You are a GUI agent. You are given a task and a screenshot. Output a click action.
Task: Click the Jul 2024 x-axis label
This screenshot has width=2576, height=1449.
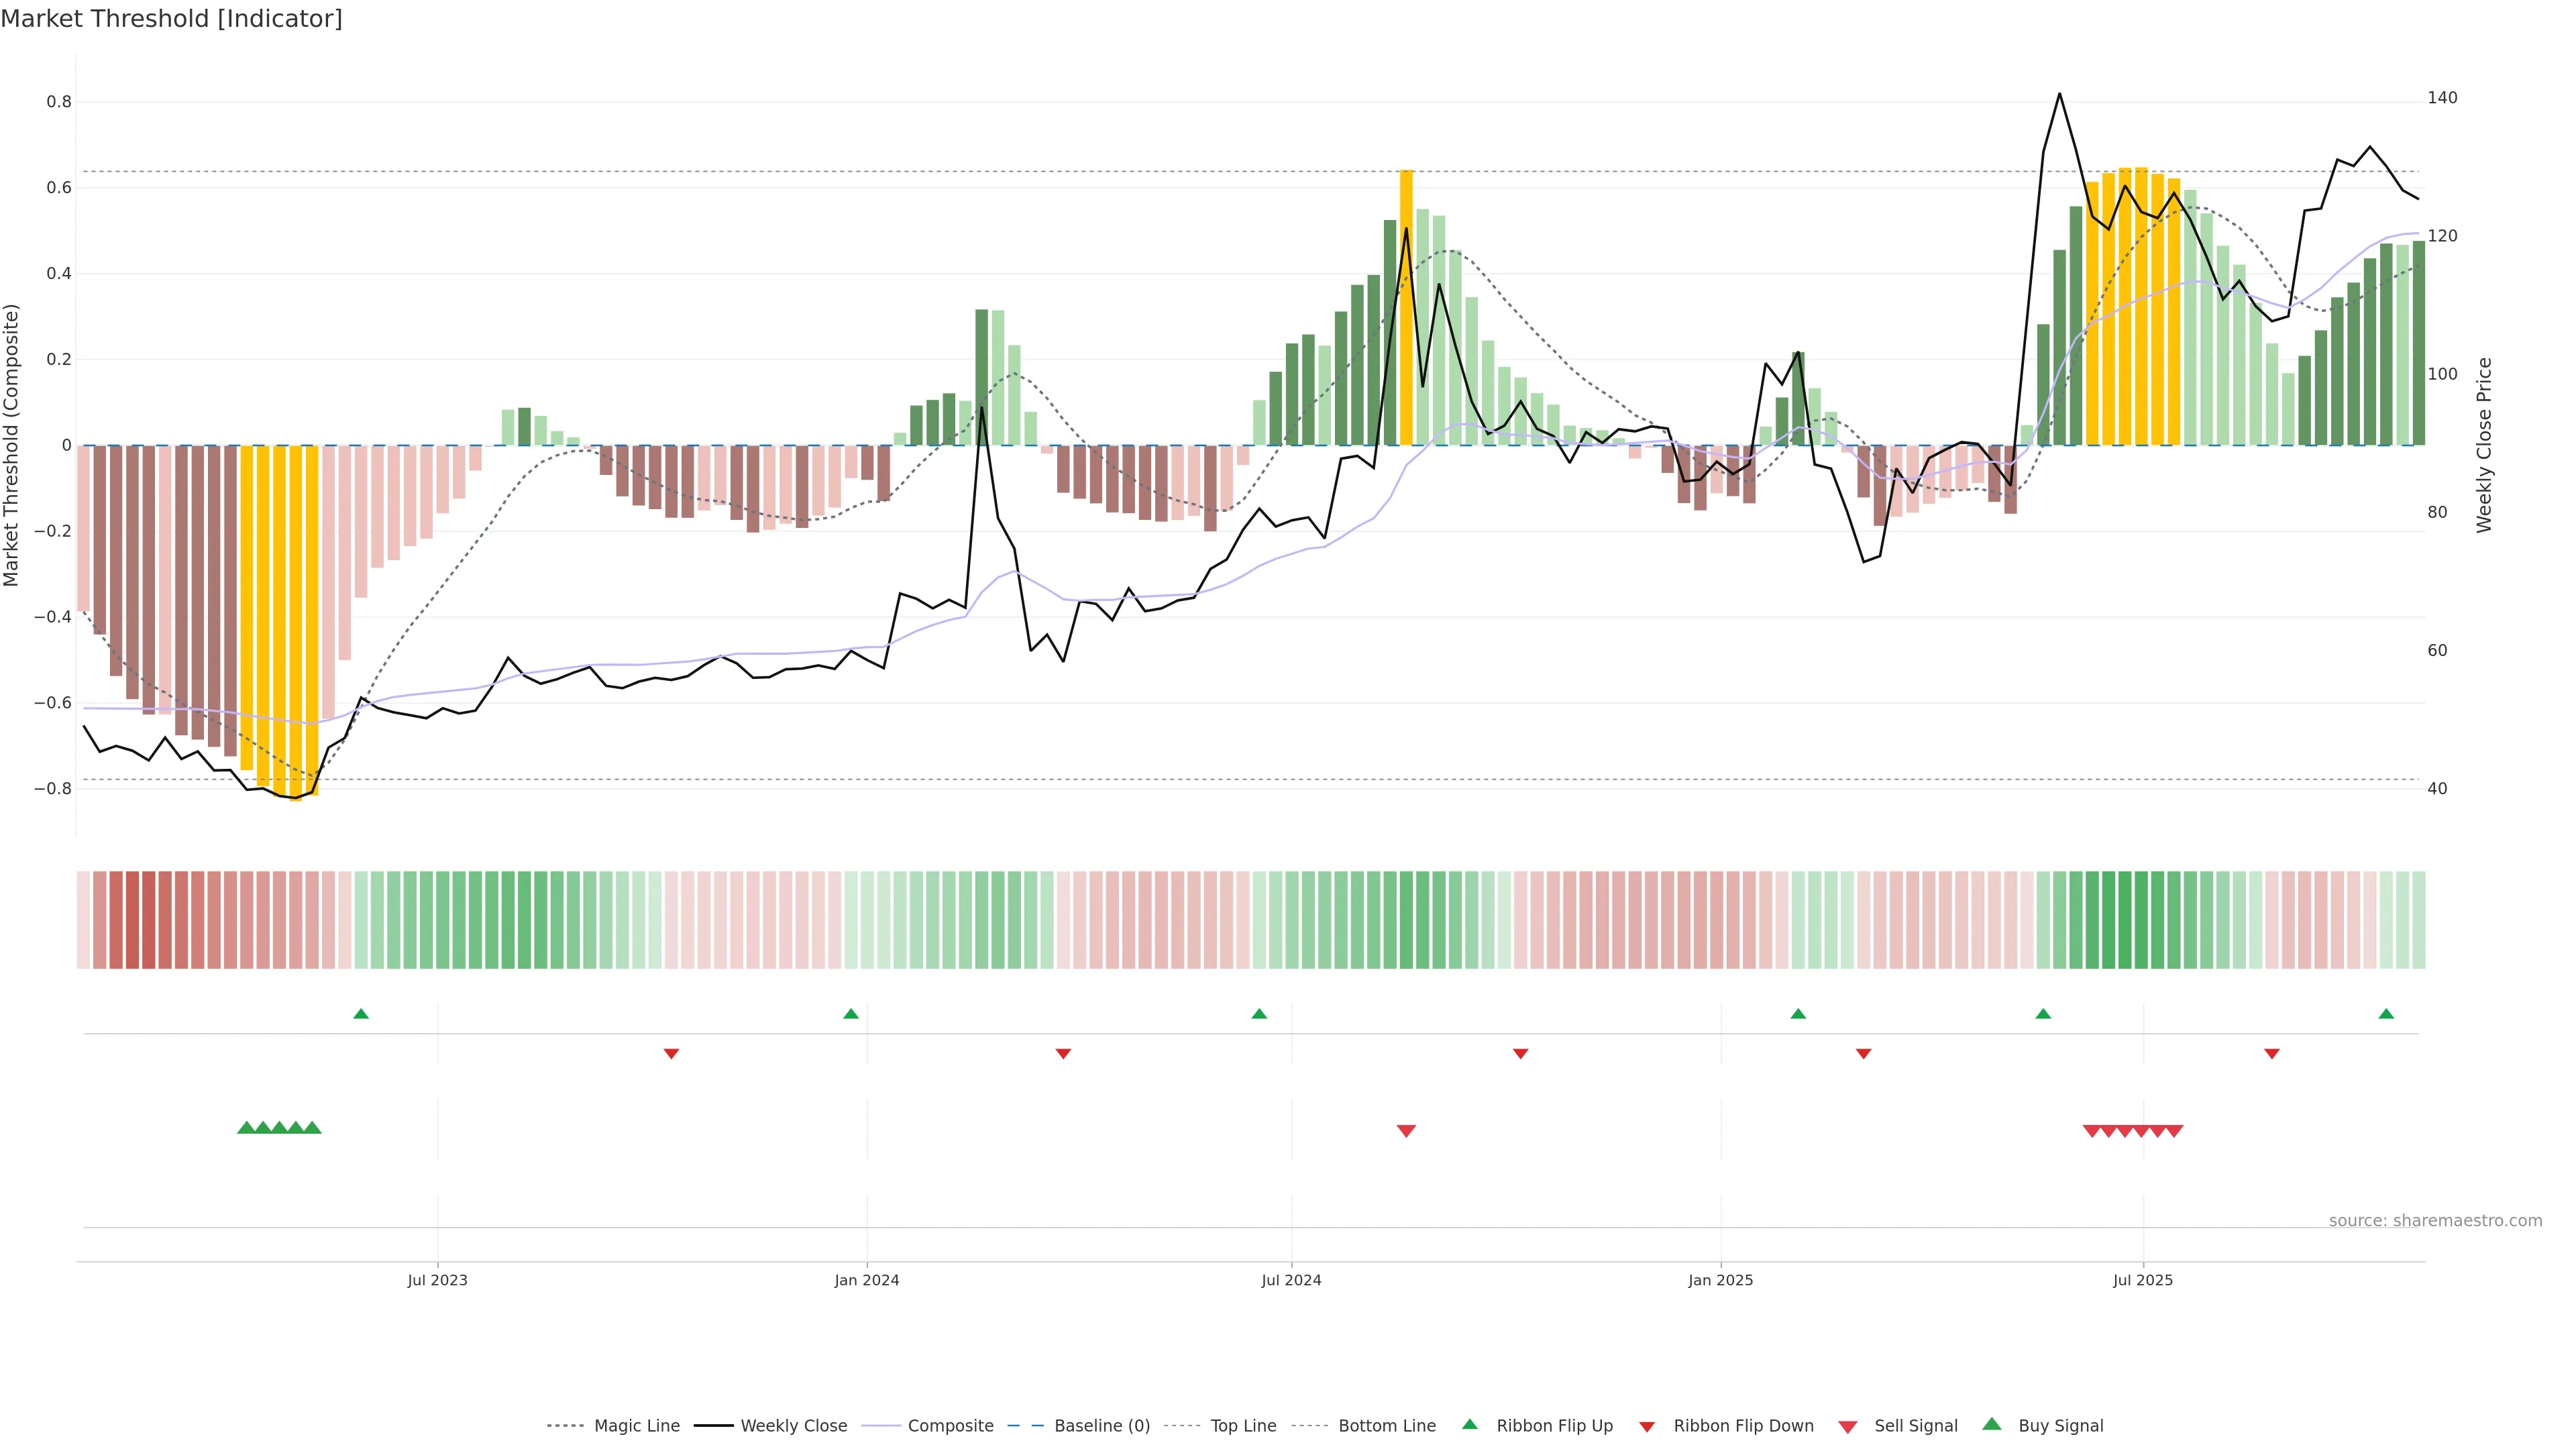click(1291, 1280)
